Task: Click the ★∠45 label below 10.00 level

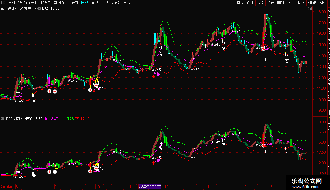Action: point(18,101)
